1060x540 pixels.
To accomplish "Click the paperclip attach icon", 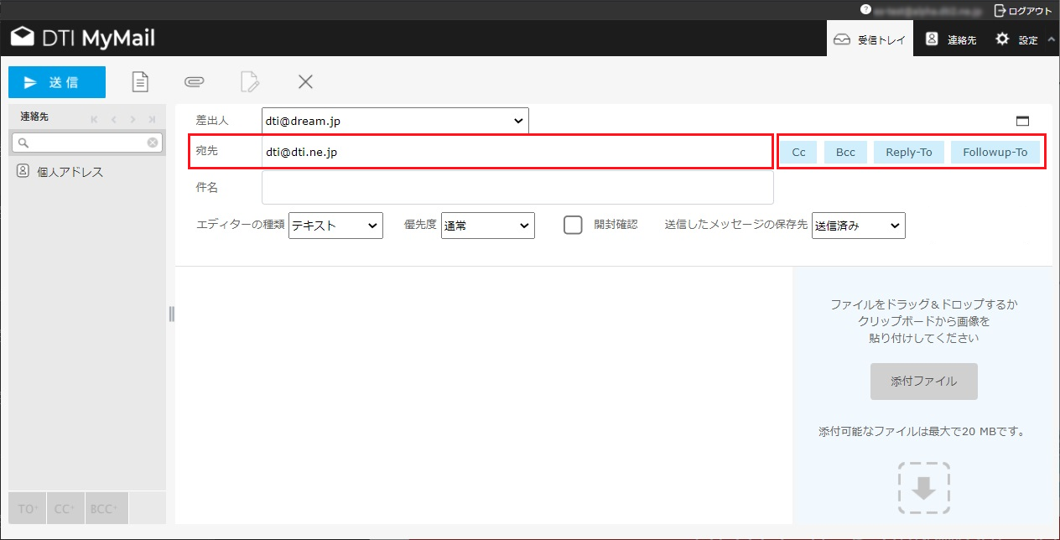I will [x=195, y=81].
